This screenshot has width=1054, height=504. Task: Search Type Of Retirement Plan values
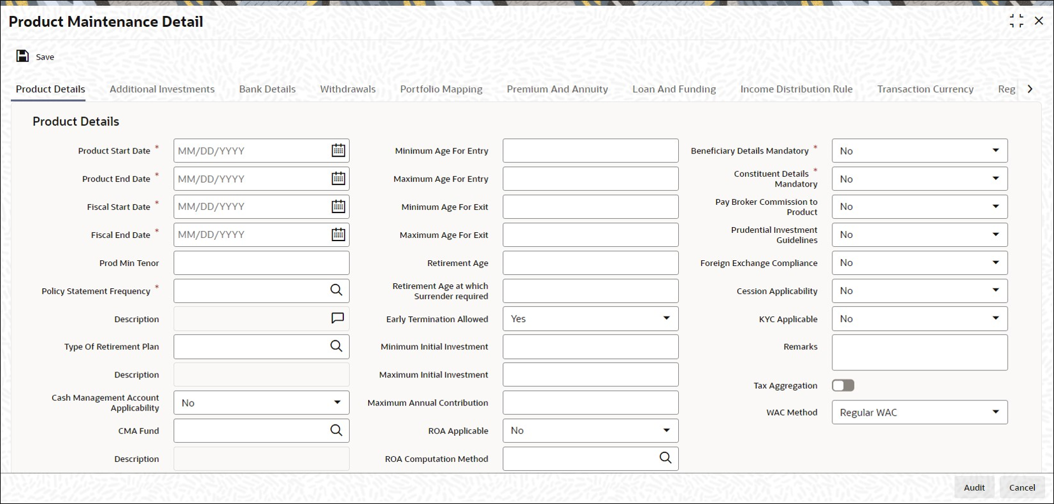point(336,346)
